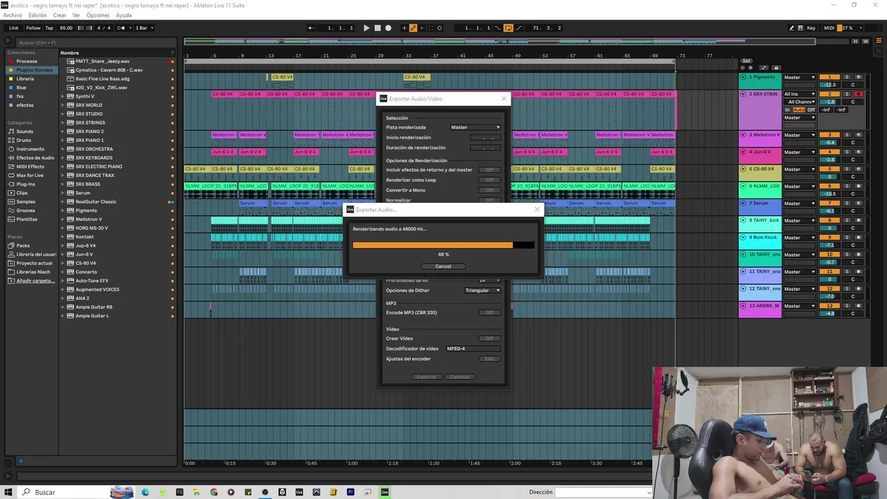Click the Arrangement Record button
This screenshot has height=499, width=887.
[x=388, y=28]
